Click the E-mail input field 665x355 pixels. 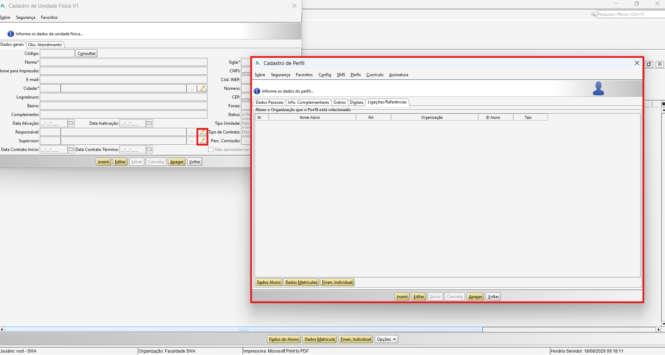(124, 80)
